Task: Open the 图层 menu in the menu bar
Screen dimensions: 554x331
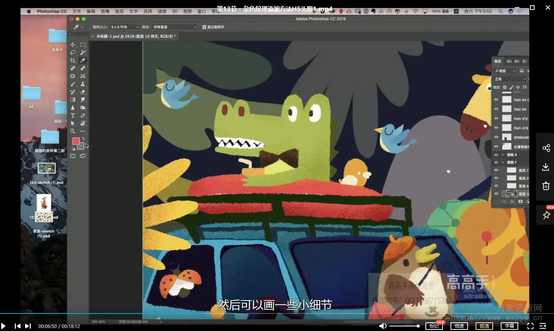Action: point(119,11)
